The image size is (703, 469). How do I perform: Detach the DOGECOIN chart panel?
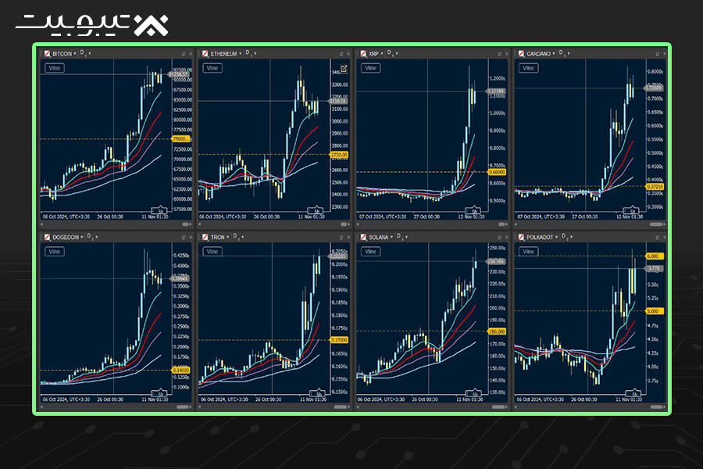point(184,238)
